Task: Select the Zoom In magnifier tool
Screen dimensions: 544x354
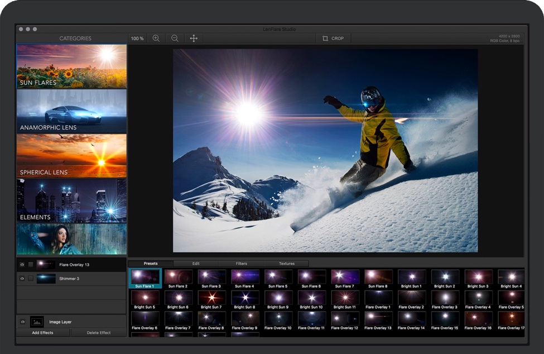Action: (x=157, y=38)
